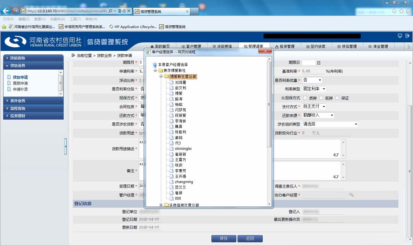Click the browser forward arrow button

[x=15, y=11]
